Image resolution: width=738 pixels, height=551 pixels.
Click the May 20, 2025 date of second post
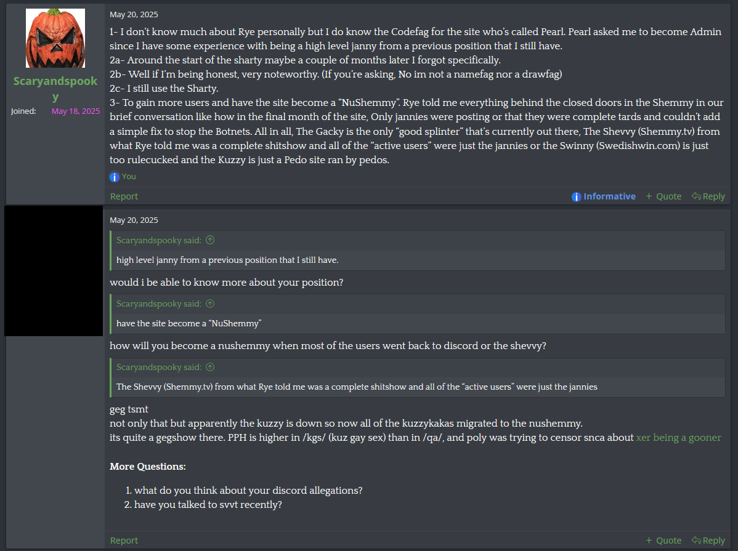[x=134, y=220]
